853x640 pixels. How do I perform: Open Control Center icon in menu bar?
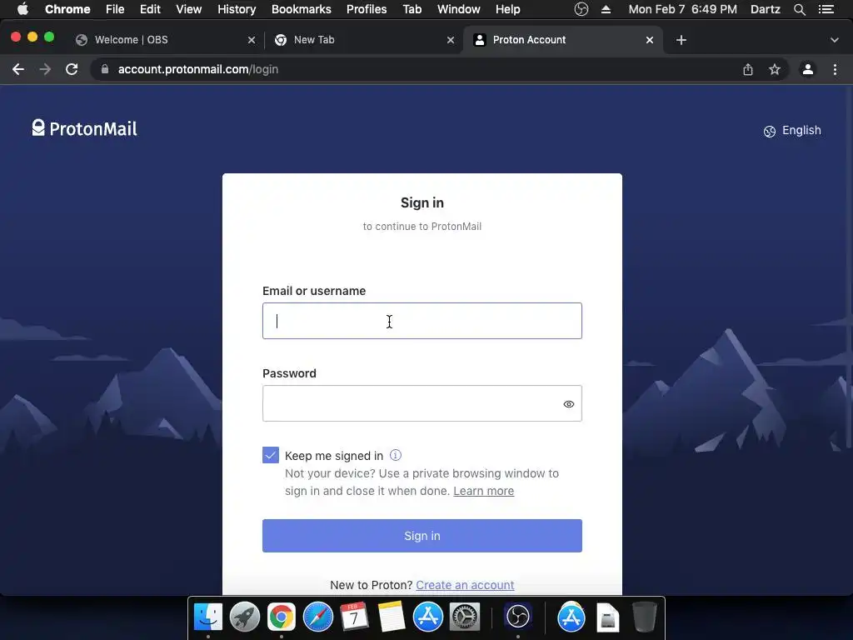(x=826, y=9)
